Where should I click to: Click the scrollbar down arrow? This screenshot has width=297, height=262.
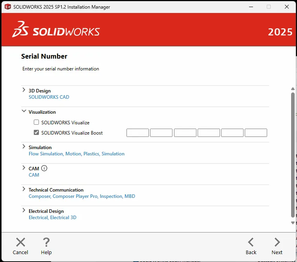tap(293, 223)
